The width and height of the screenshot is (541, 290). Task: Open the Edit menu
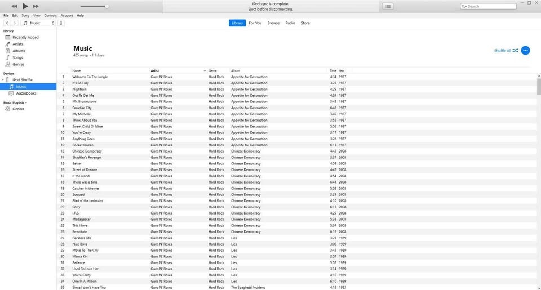(15, 16)
